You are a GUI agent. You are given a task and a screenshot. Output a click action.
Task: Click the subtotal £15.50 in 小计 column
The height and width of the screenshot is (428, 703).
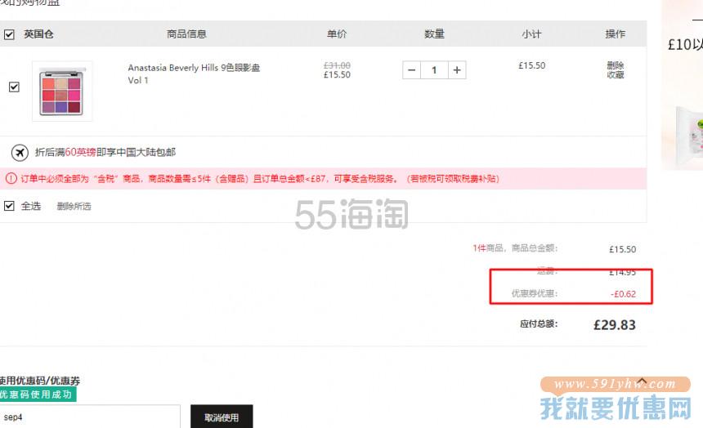click(x=531, y=65)
